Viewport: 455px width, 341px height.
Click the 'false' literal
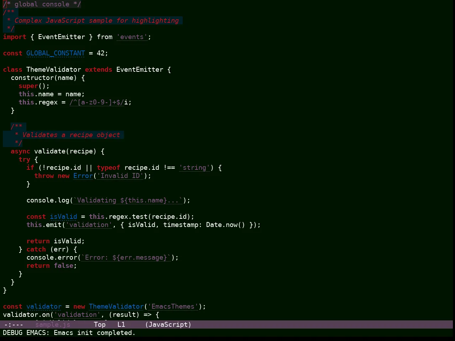pyautogui.click(x=63, y=266)
